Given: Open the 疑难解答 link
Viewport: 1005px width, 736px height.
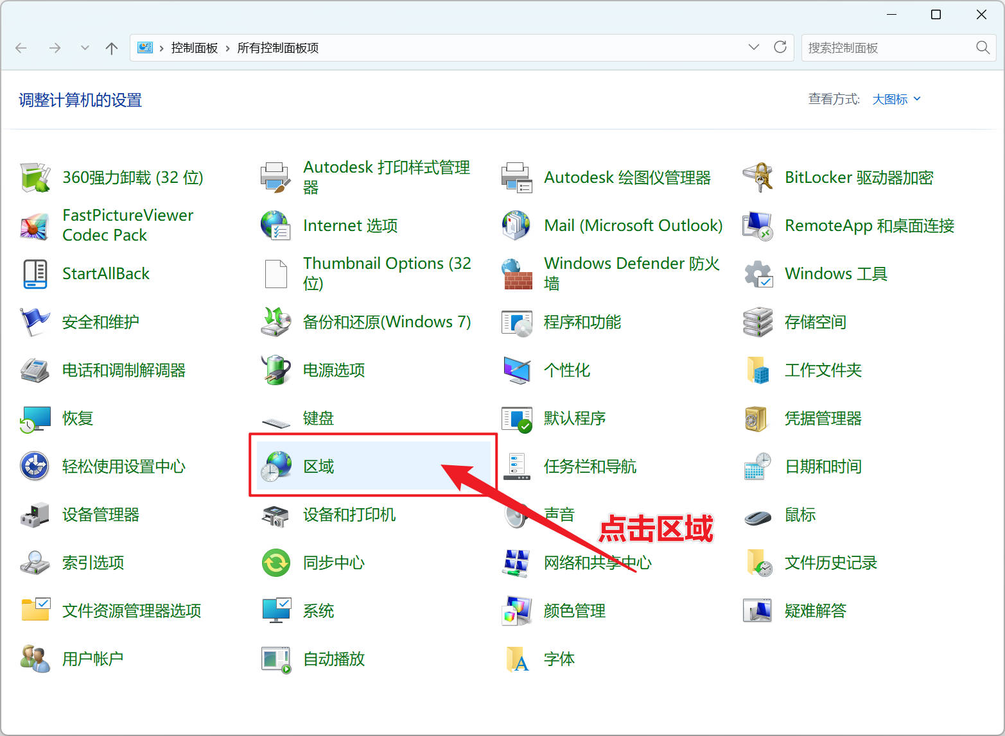Looking at the screenshot, I should tap(816, 611).
